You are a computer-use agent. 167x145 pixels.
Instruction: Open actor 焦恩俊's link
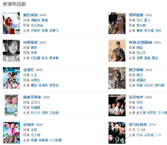coord(54,85)
